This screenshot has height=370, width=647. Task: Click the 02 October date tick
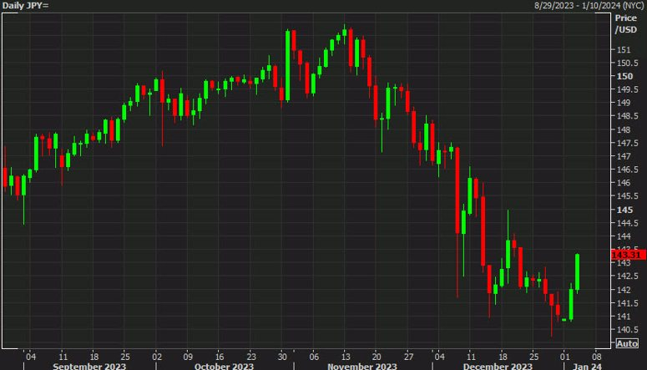coord(157,357)
